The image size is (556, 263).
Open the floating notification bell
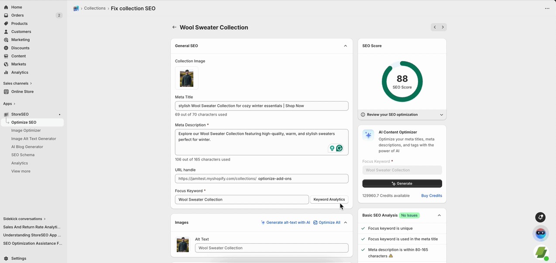[x=540, y=217]
